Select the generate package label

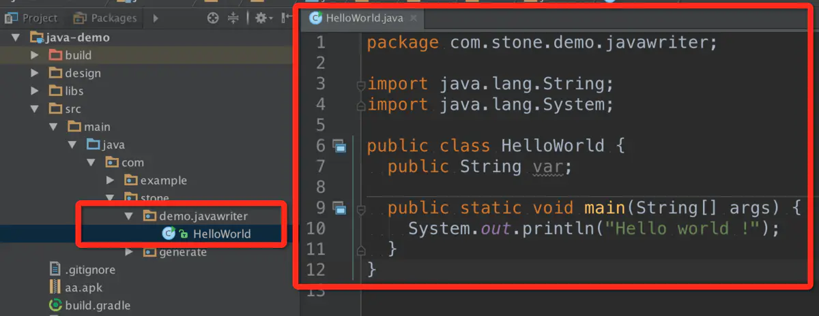pos(183,252)
